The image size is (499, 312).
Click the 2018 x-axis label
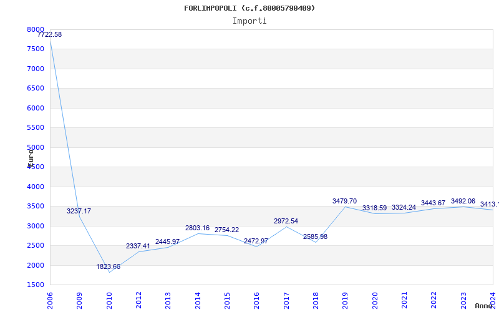(x=316, y=301)
